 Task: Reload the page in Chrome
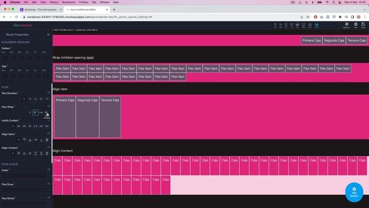click(x=17, y=17)
